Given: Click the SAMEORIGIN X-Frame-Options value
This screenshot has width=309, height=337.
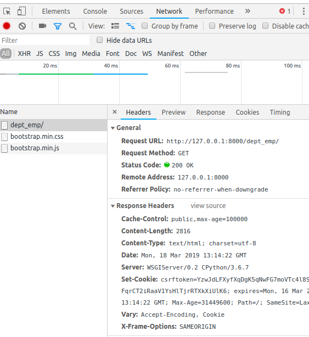Looking at the screenshot, I should point(198,327).
